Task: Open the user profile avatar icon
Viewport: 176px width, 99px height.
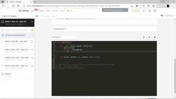Action: [x=155, y=11]
